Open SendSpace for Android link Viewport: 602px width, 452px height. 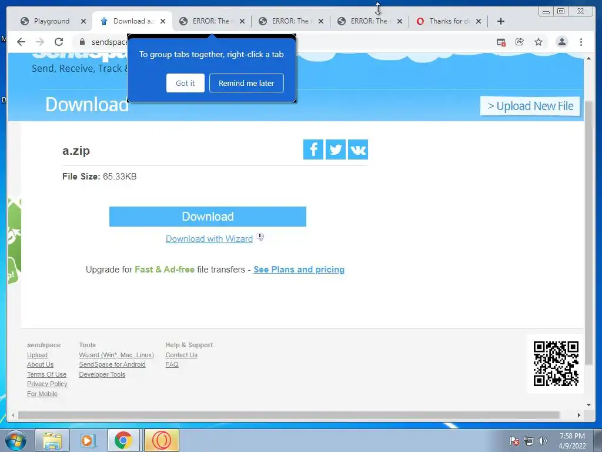click(x=112, y=364)
